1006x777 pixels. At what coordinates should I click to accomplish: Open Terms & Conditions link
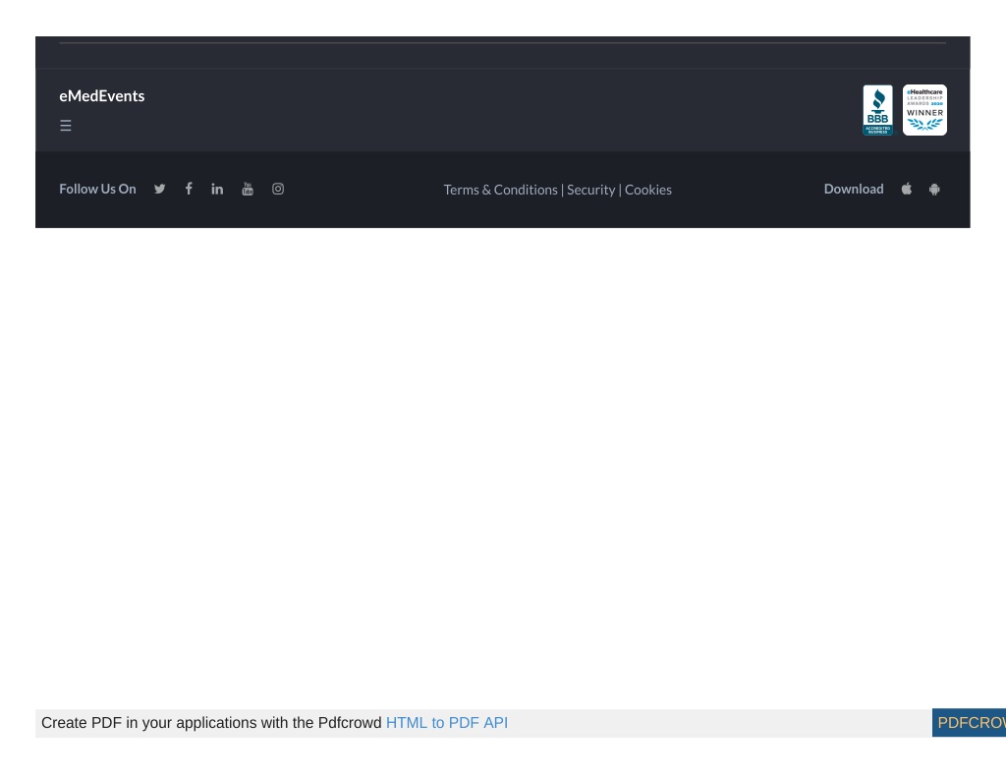pos(500,190)
